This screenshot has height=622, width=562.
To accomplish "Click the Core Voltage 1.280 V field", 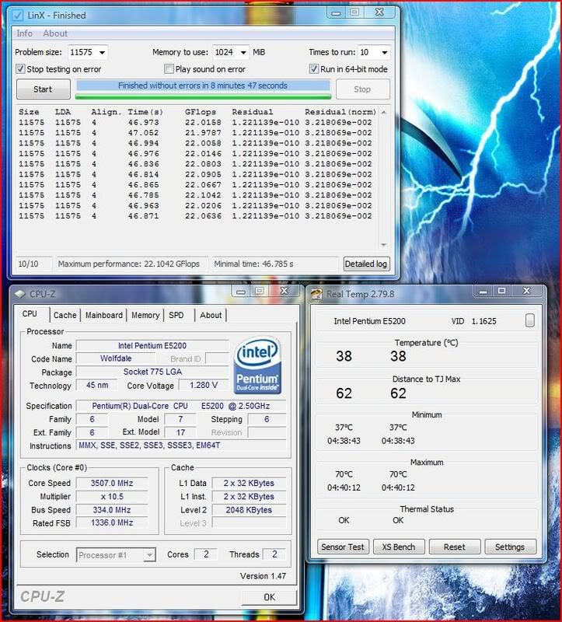I will tap(204, 385).
